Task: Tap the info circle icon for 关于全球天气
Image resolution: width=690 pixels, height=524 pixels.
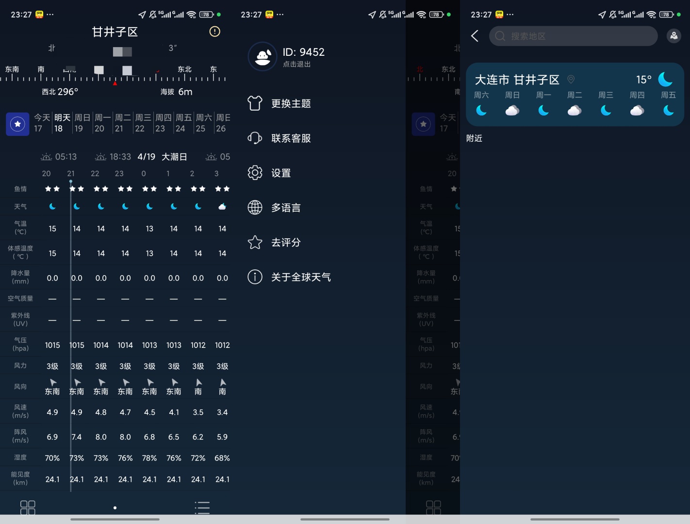Action: point(255,277)
